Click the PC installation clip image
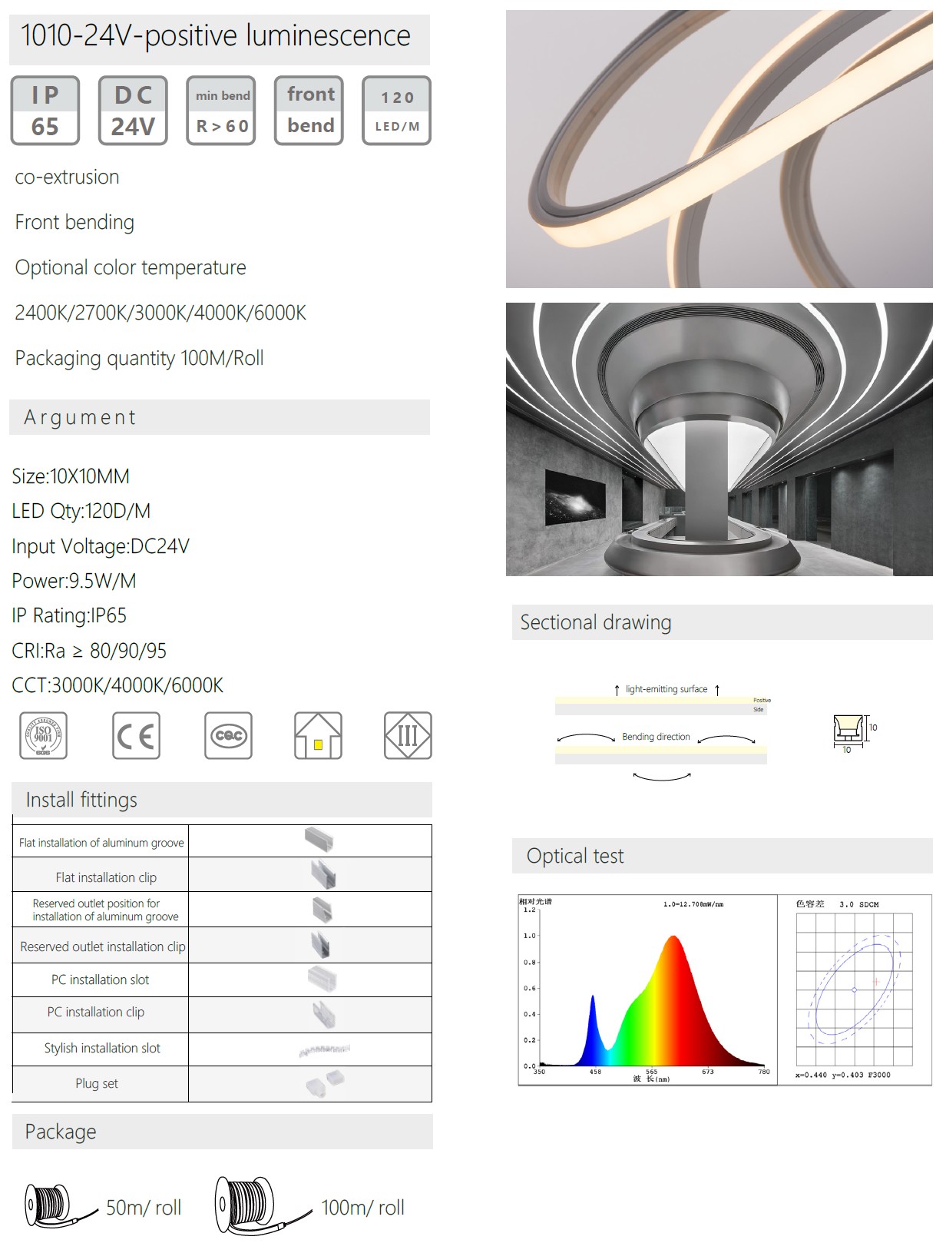946x1253 pixels. click(x=323, y=1014)
